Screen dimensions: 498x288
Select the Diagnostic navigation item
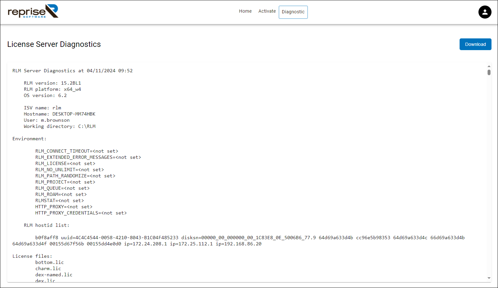point(293,12)
